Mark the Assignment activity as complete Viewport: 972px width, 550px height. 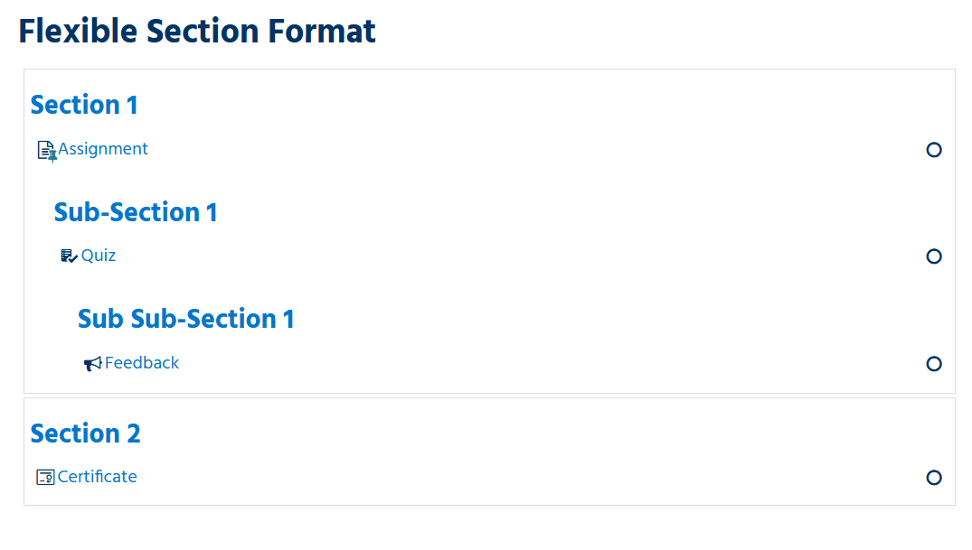934,150
